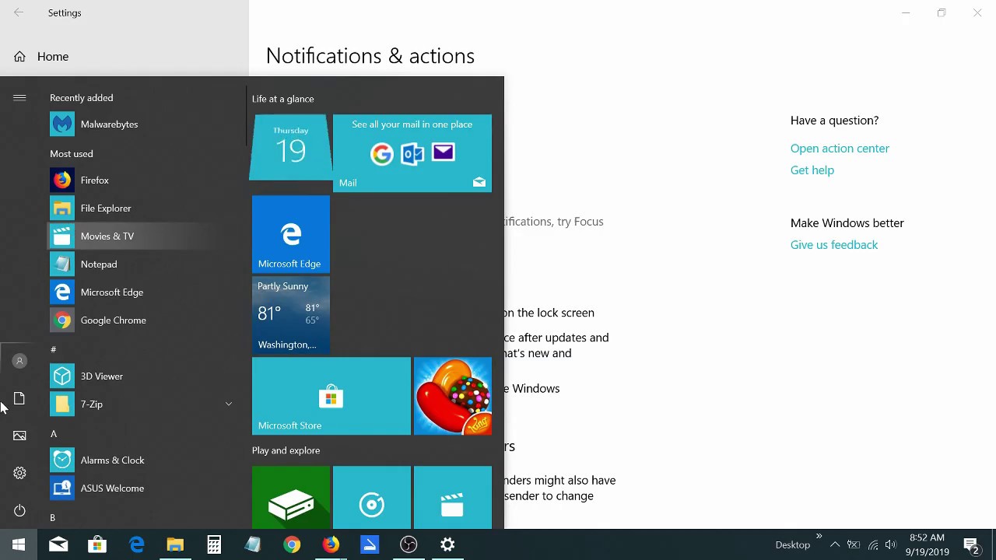
Task: Open the Action Center notification icon
Action: (x=971, y=544)
